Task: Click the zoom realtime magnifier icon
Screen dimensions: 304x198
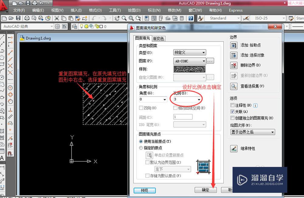Action: 124,18
